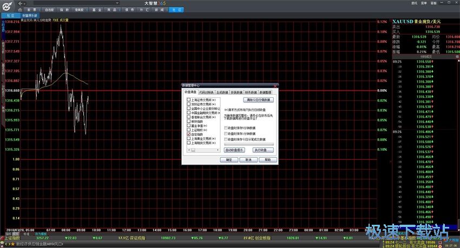The image size is (460, 248).
Task: Open the home page icon
Action: click(20, 10)
